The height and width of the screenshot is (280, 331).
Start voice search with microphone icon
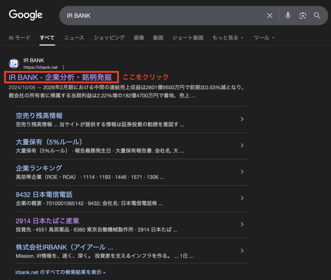click(x=288, y=15)
